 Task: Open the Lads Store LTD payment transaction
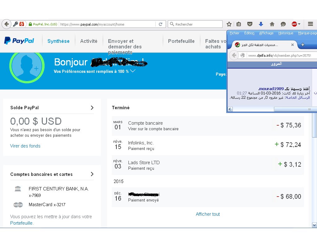(x=208, y=165)
